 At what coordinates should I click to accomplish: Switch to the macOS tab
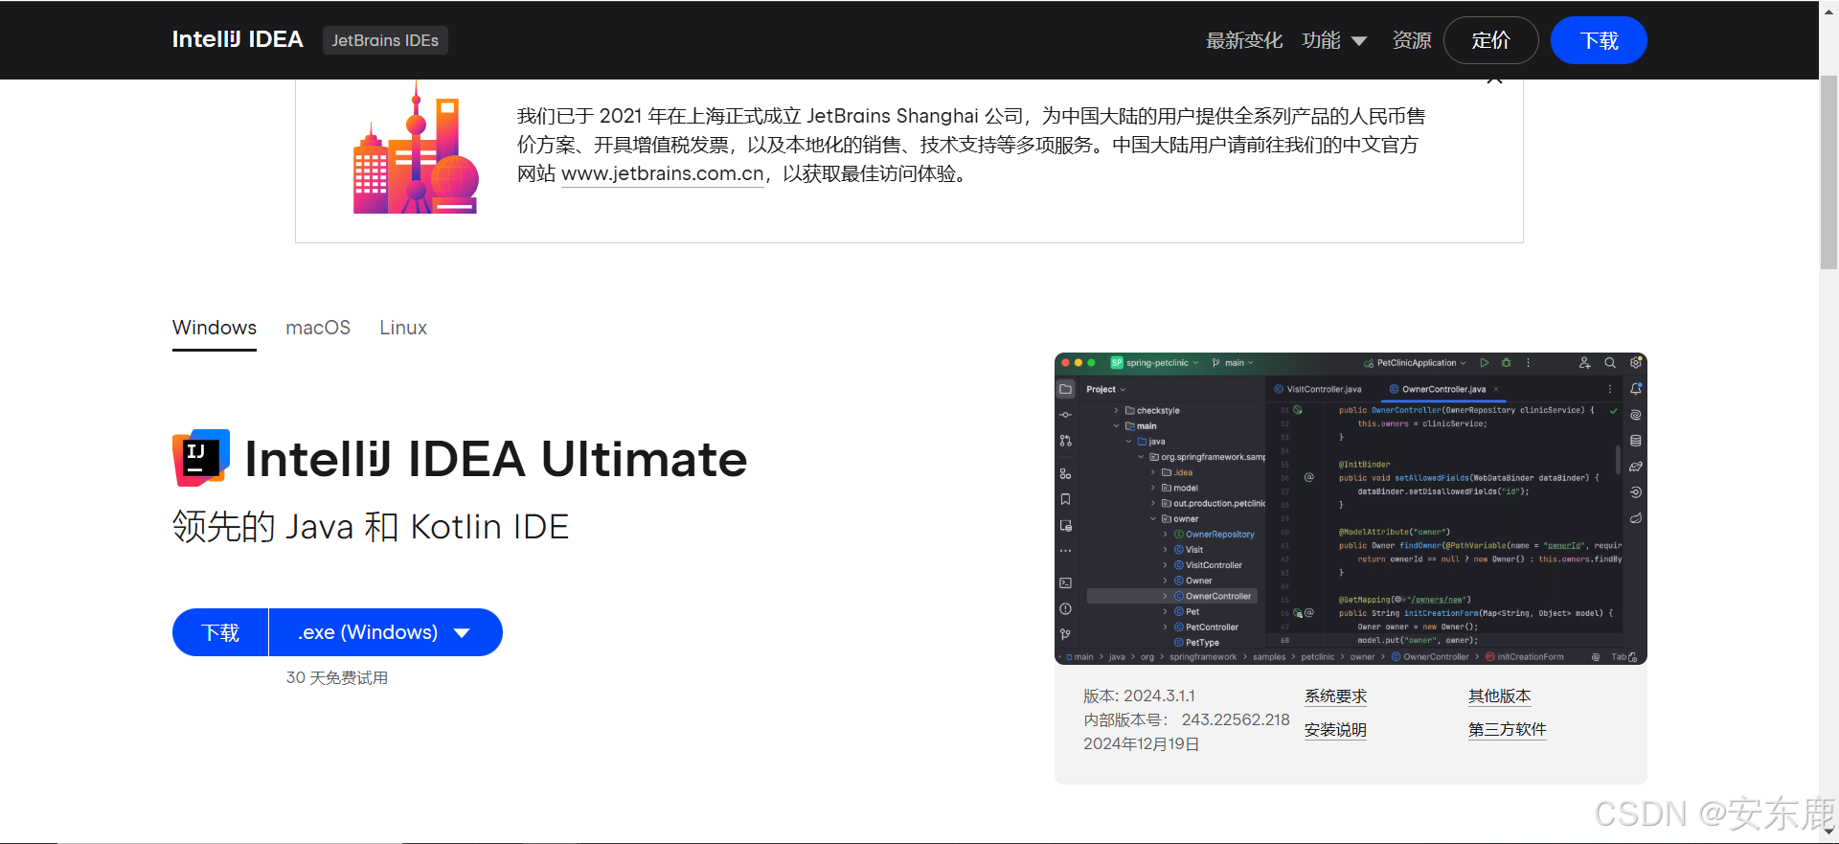pos(318,328)
